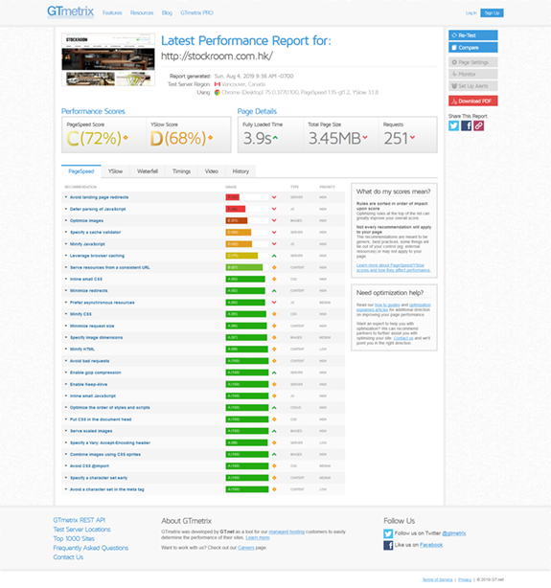Image resolution: width=551 pixels, height=588 pixels.
Task: Share report via Facebook icon
Action: (x=466, y=125)
